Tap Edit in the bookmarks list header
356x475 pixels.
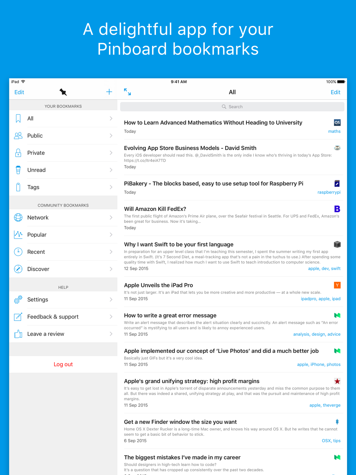tap(335, 92)
